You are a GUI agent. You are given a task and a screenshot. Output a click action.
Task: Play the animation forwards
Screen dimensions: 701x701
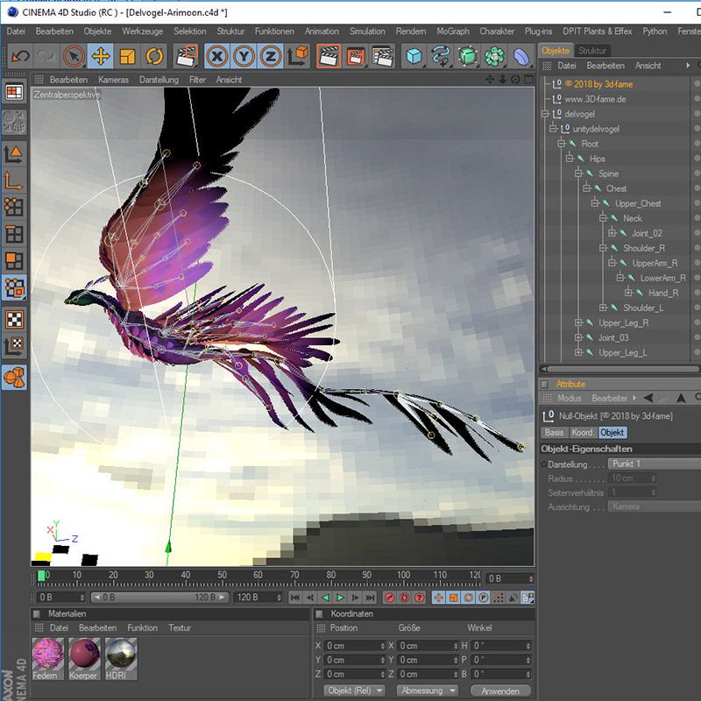coord(340,598)
